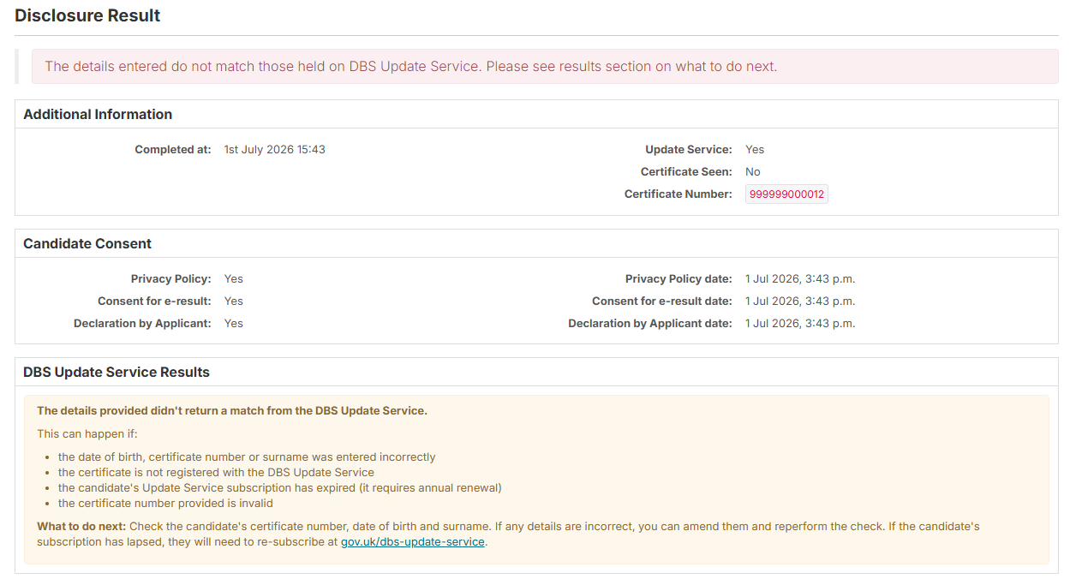Click the "Certificate Number:" label

[x=678, y=194]
